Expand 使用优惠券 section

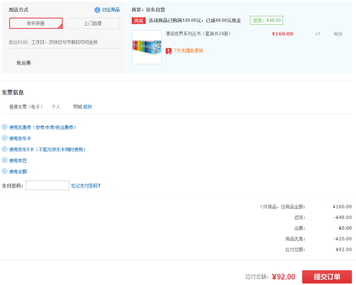click(x=43, y=127)
